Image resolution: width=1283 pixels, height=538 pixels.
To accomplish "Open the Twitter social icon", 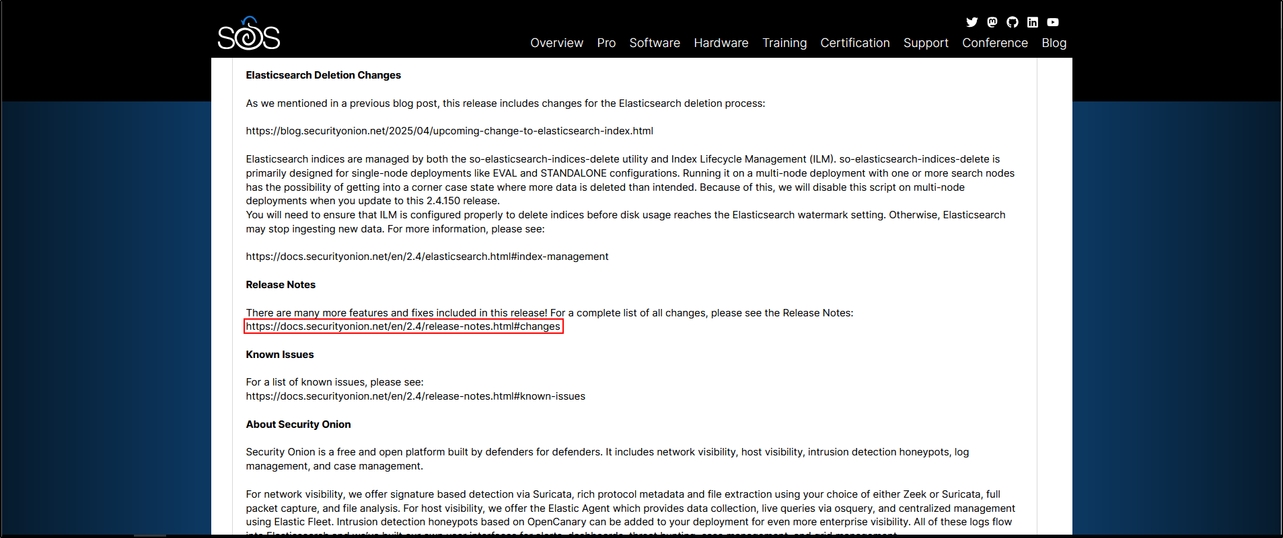I will coord(972,22).
